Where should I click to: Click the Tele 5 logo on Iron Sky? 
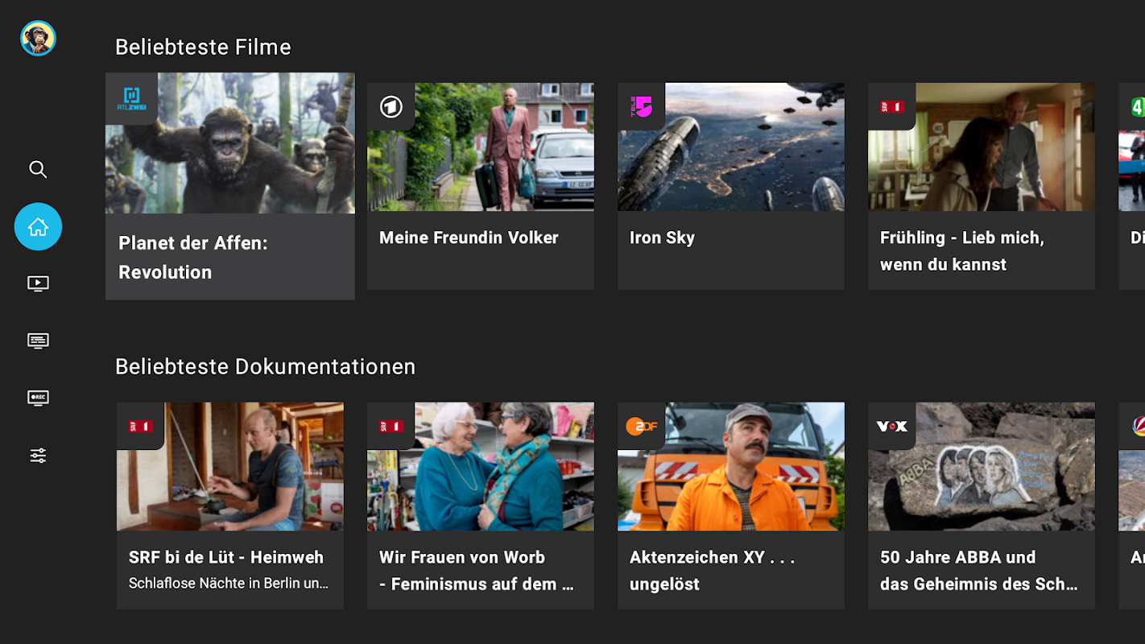coord(642,106)
